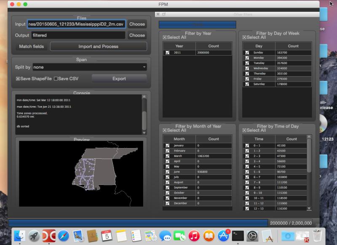Open FaceTime from the dock

180,236
